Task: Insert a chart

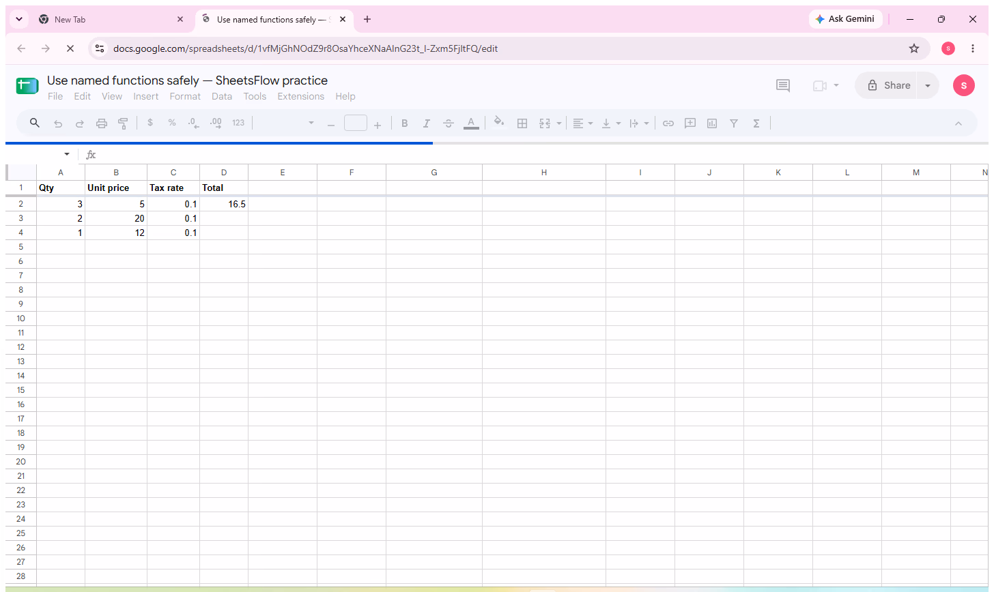Action: pyautogui.click(x=712, y=123)
